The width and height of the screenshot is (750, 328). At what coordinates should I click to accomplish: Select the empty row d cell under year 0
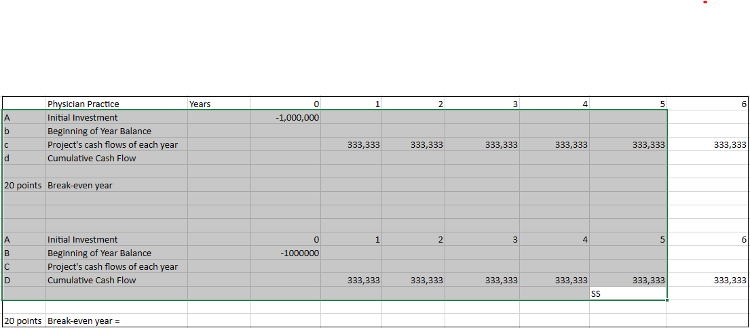[286, 158]
